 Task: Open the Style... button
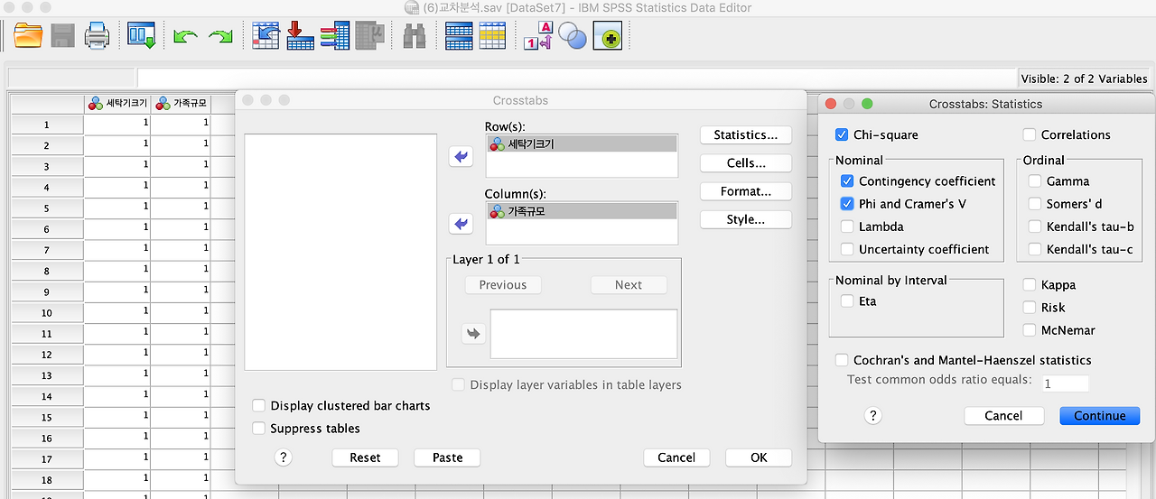click(x=746, y=219)
